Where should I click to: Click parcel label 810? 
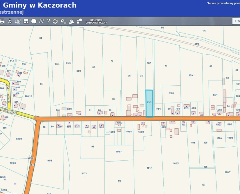click(24, 64)
